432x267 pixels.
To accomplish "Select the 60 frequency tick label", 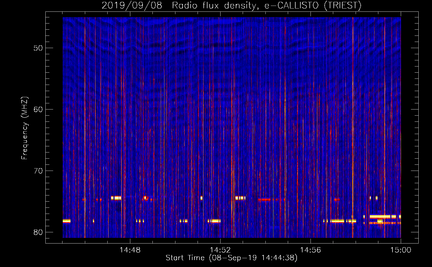I will pyautogui.click(x=38, y=109).
